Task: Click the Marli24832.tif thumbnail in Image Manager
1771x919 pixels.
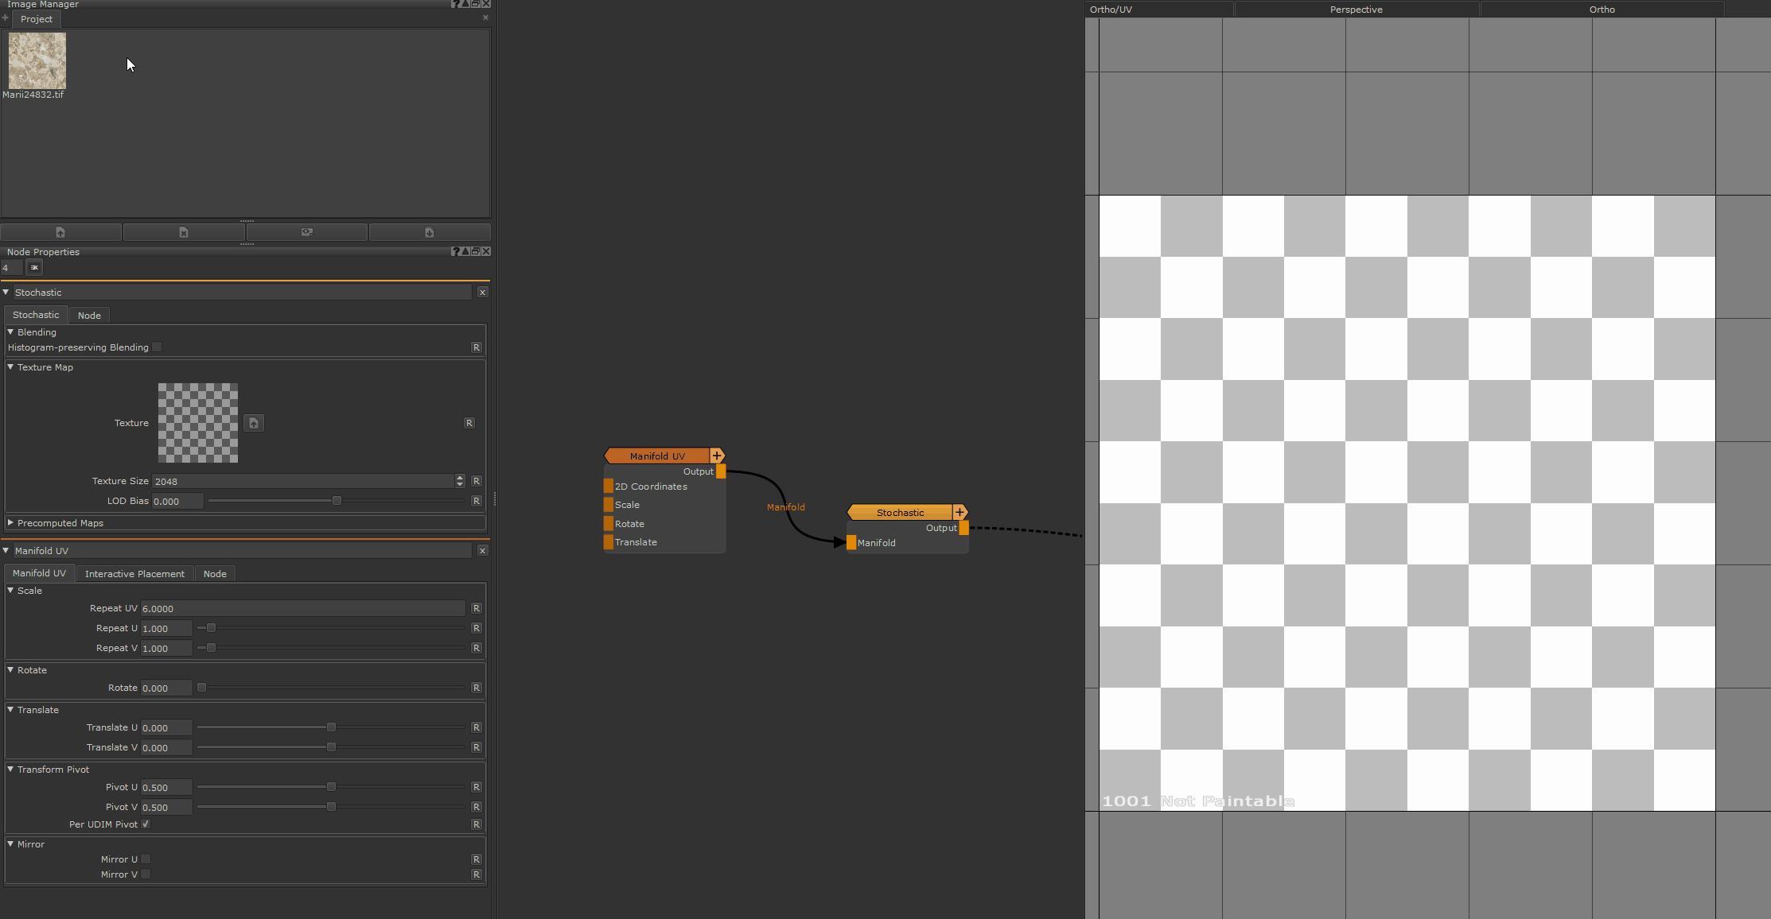Action: click(37, 60)
